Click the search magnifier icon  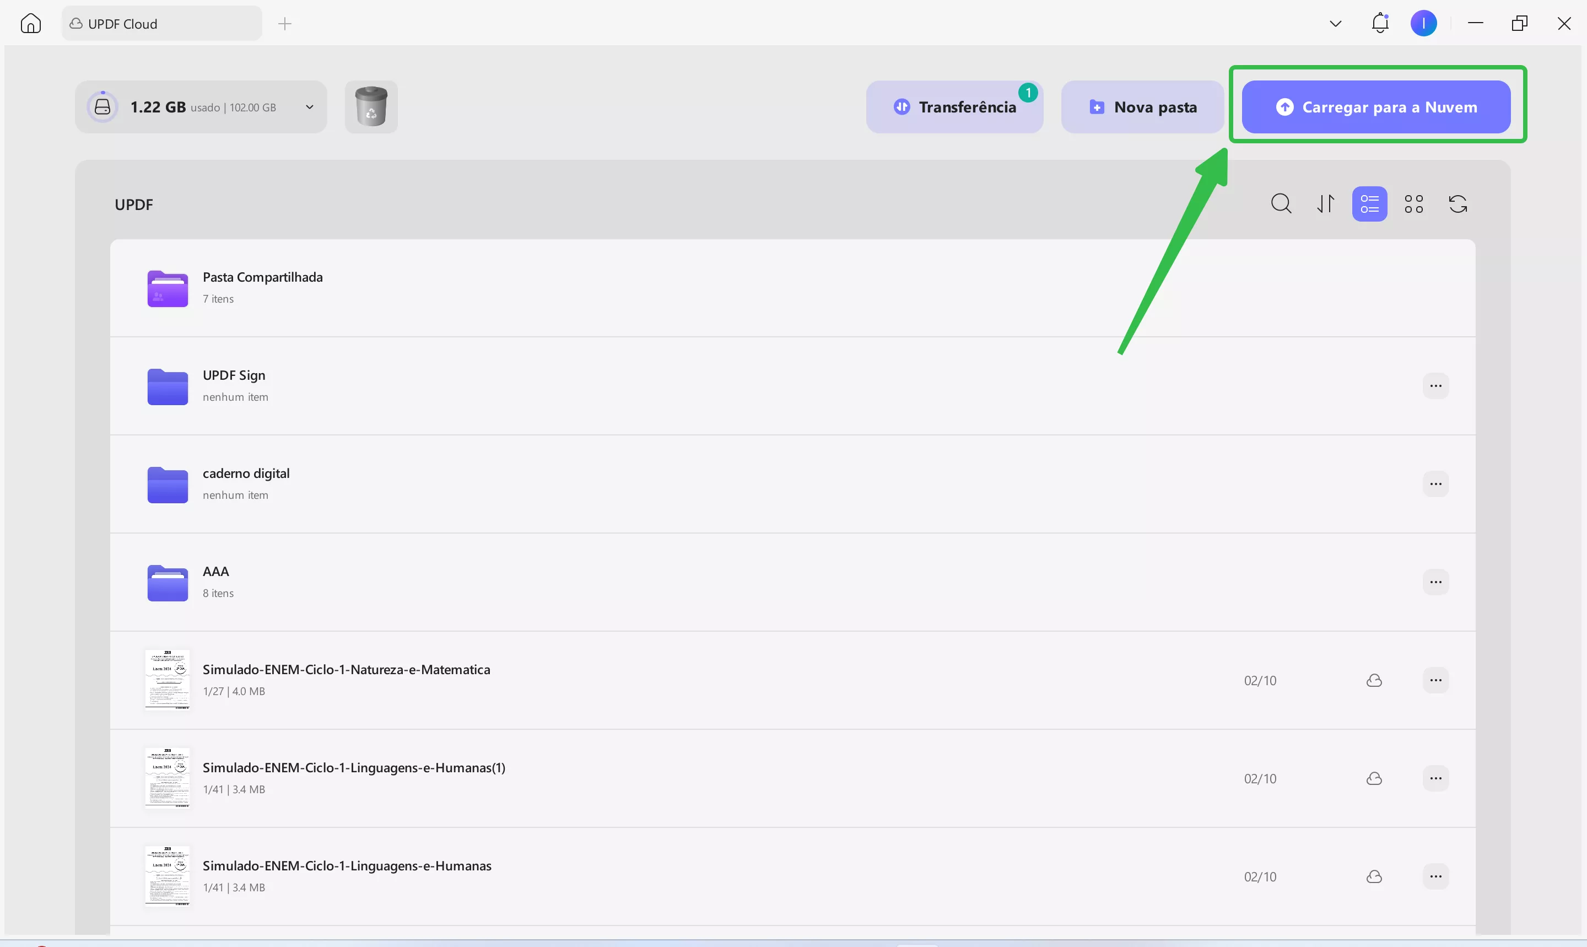coord(1281,204)
